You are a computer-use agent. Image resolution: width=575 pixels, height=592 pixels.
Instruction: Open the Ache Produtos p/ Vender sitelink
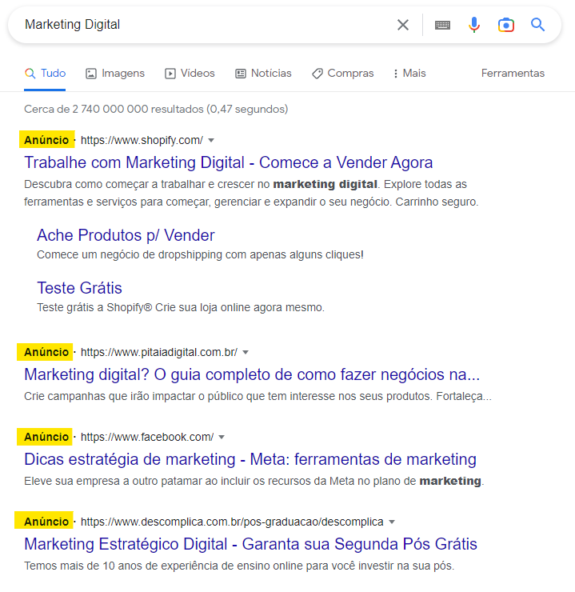coord(126,236)
